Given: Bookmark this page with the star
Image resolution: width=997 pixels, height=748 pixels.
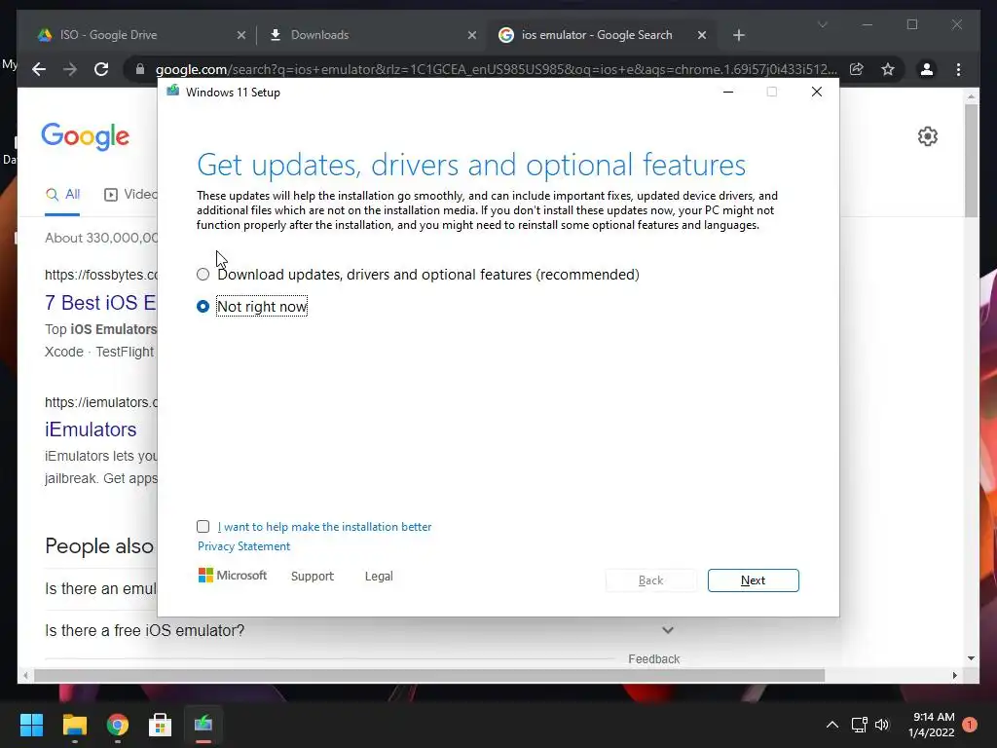Looking at the screenshot, I should [888, 69].
